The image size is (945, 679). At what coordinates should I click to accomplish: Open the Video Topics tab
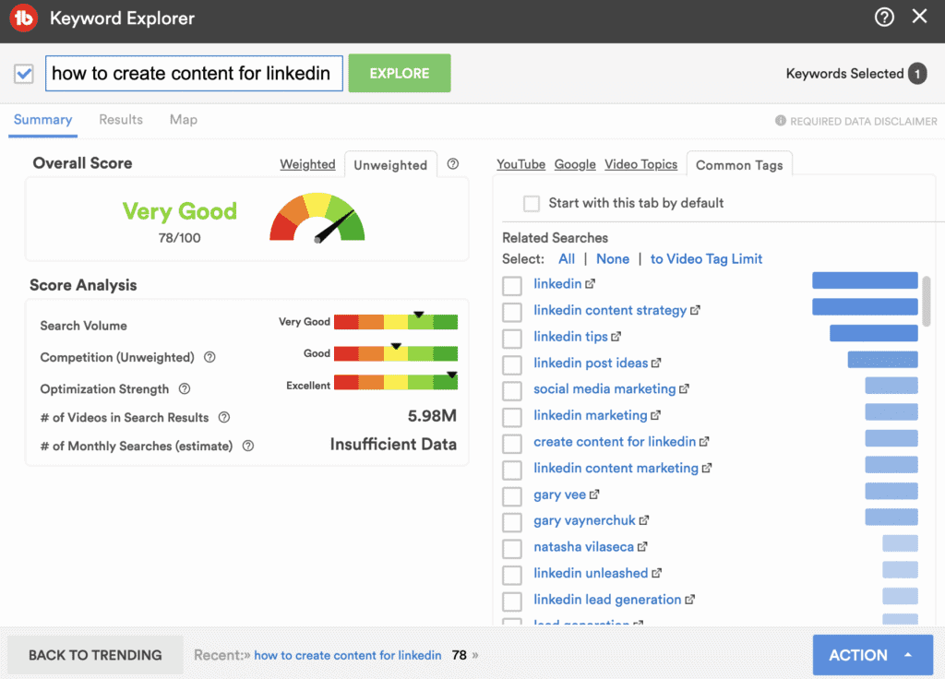tap(640, 164)
